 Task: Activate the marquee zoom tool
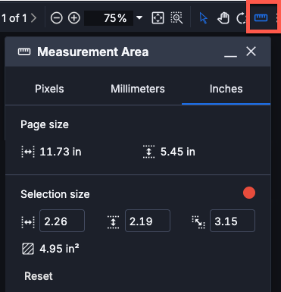click(176, 18)
